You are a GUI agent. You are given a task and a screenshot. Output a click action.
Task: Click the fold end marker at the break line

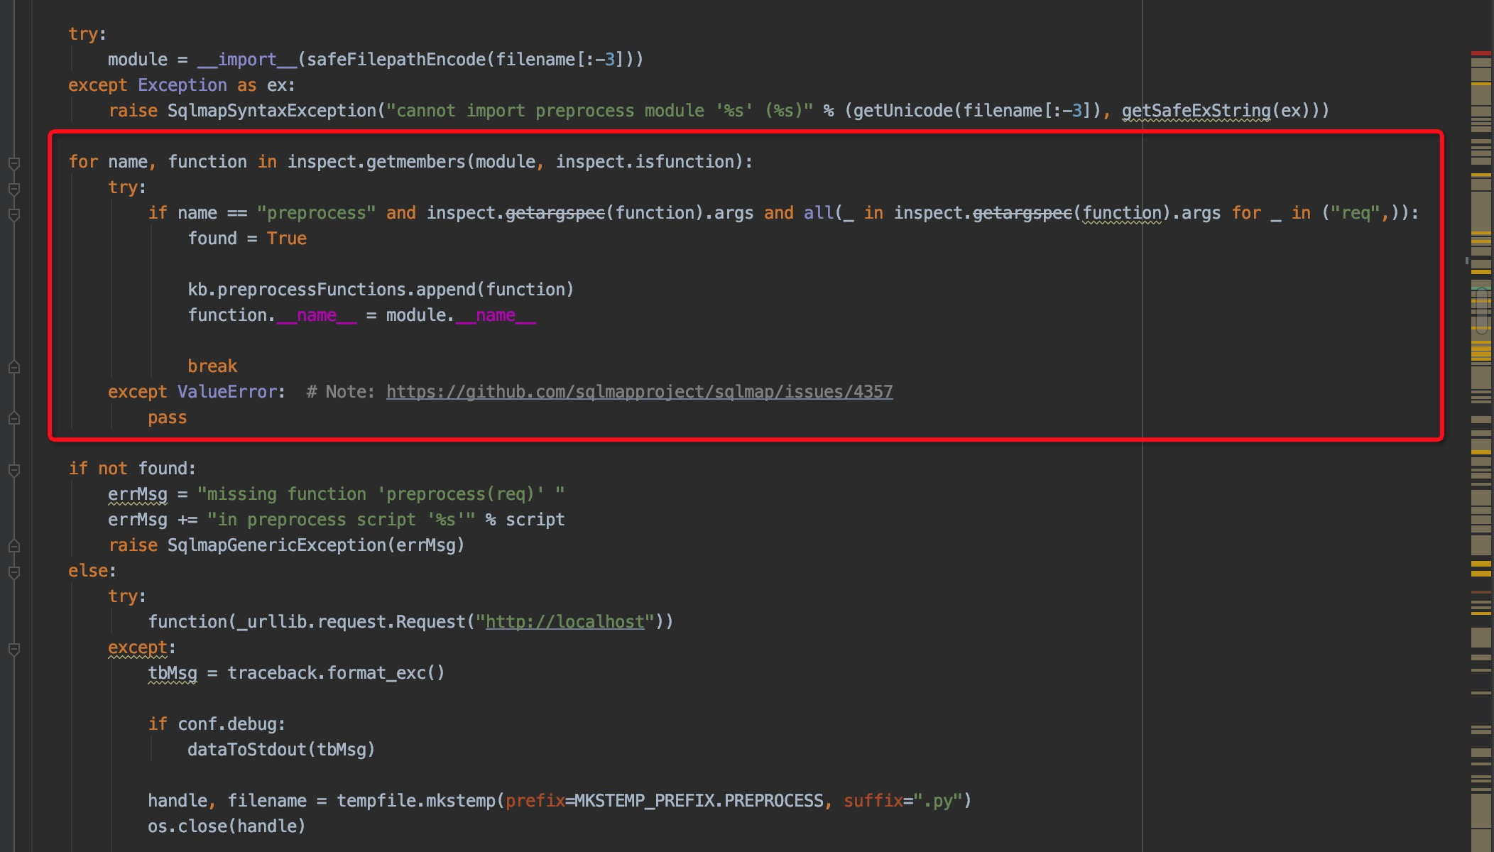click(x=13, y=367)
